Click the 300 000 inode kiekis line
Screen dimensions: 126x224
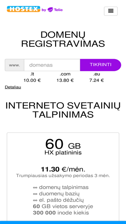click(61, 213)
